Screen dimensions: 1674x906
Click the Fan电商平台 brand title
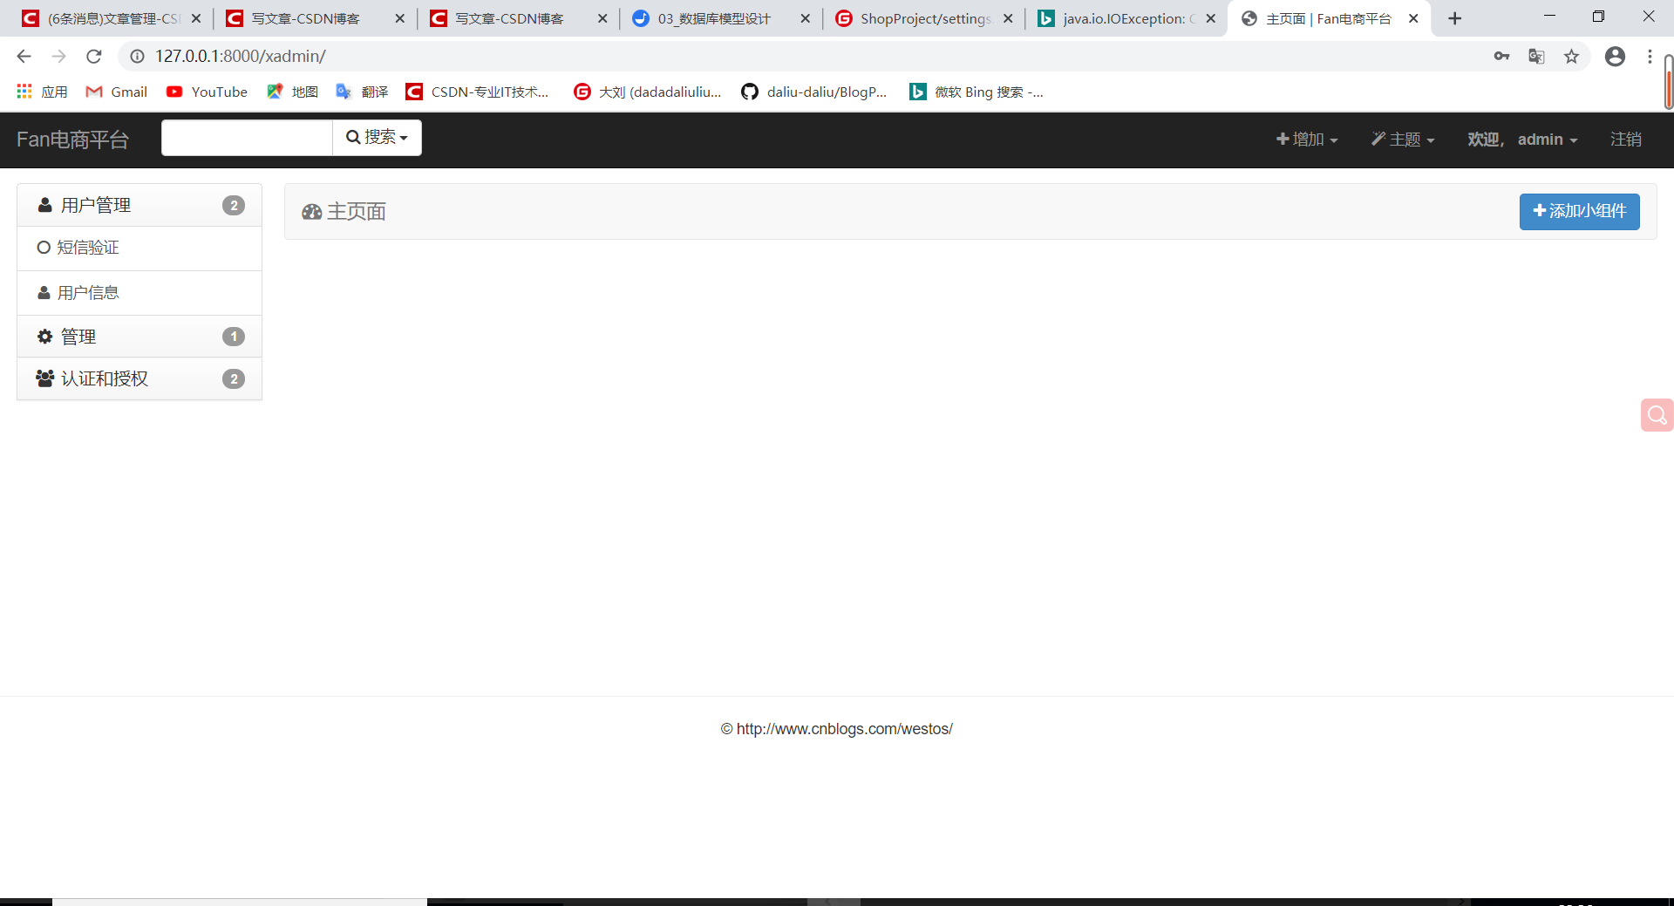tap(72, 140)
